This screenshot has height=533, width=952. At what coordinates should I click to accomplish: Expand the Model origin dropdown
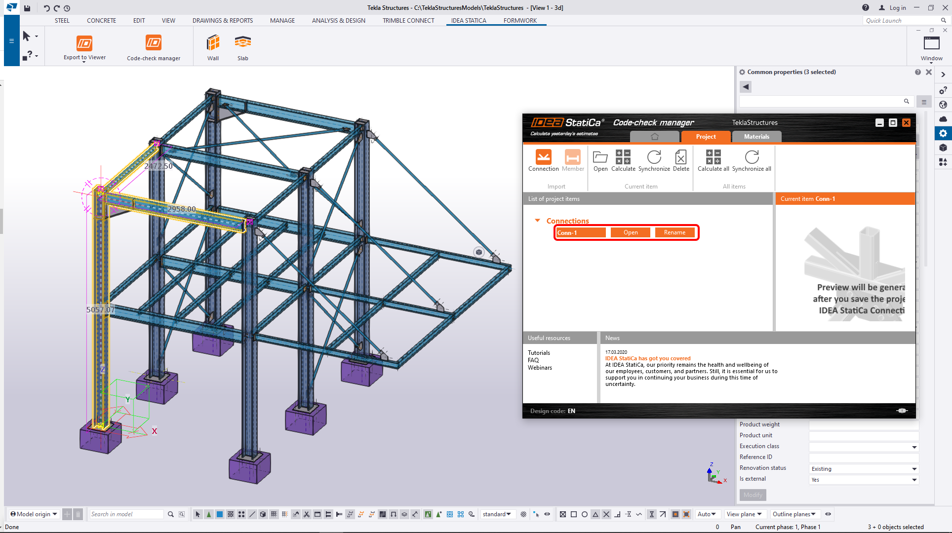tap(34, 514)
